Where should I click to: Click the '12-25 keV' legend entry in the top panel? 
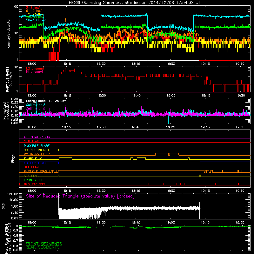point(35,14)
